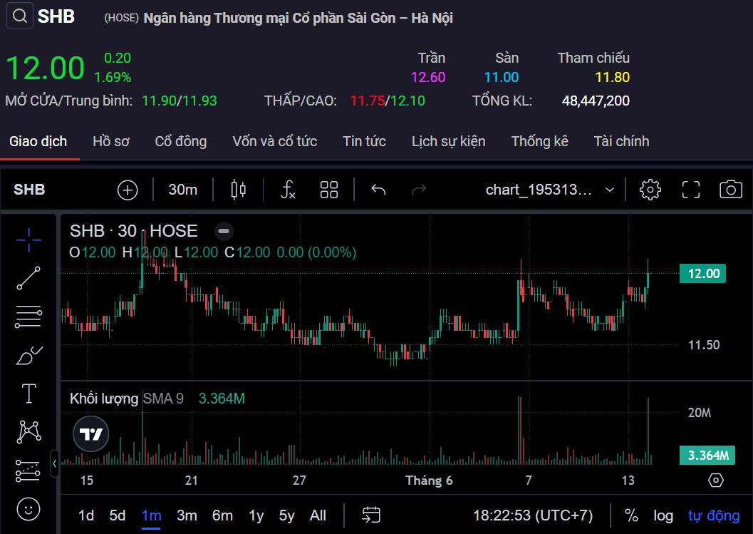
Task: Toggle percent scale on price axis
Action: tap(631, 515)
